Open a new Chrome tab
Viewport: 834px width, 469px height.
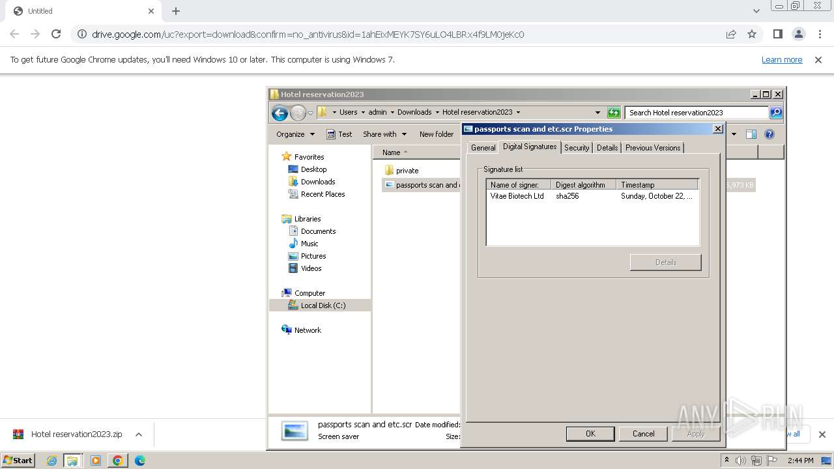tap(176, 11)
